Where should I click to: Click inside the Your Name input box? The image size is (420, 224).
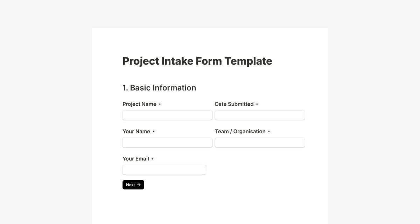[x=167, y=142]
